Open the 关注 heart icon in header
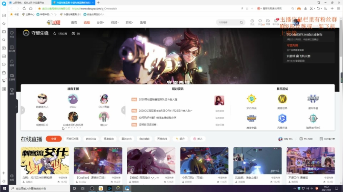343x192 pixels. click(x=260, y=22)
